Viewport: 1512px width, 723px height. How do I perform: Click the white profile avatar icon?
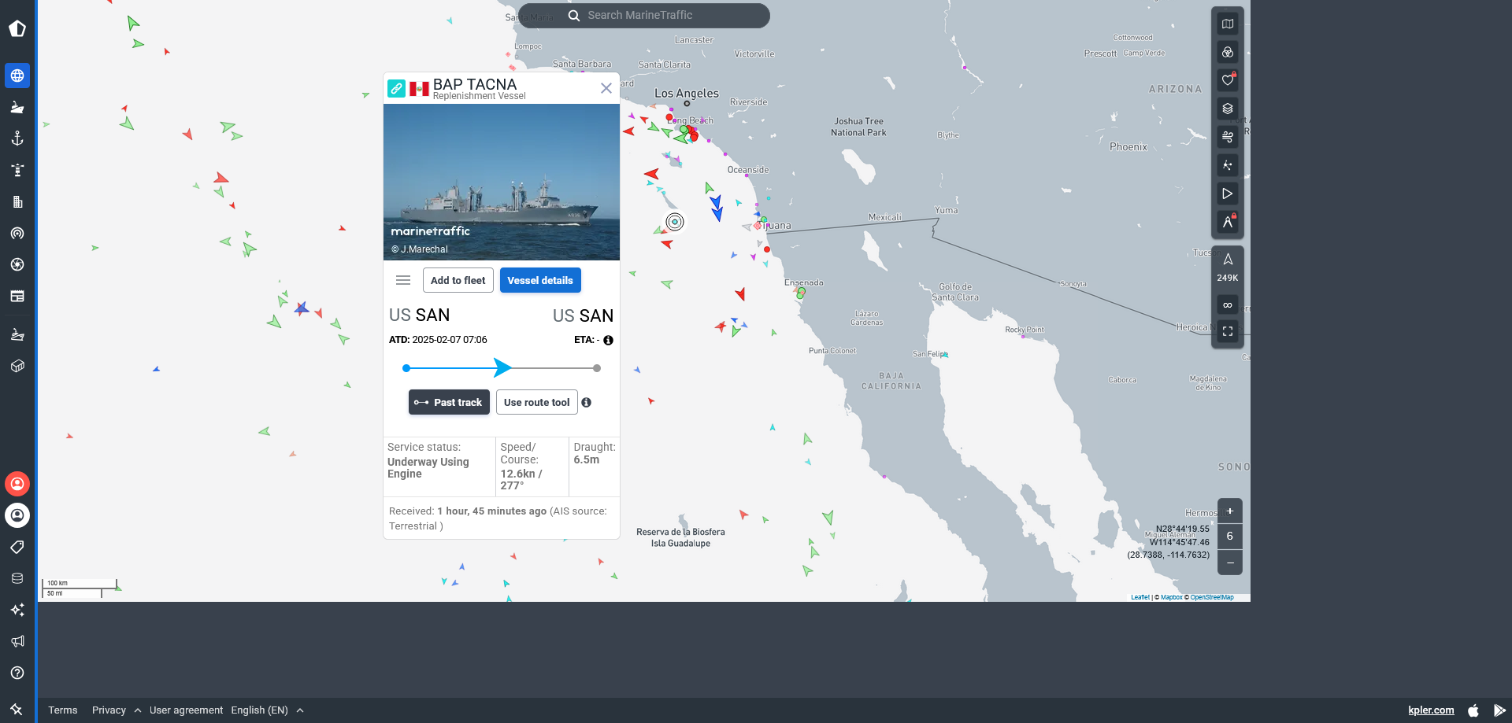coord(17,515)
